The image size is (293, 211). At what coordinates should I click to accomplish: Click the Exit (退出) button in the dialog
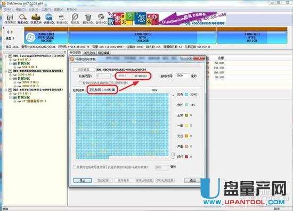pos(193,180)
